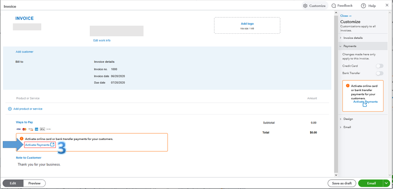Click the orange warning icon in Ways to Pay
Viewport: 393px width, 189px height.
(x=22, y=139)
